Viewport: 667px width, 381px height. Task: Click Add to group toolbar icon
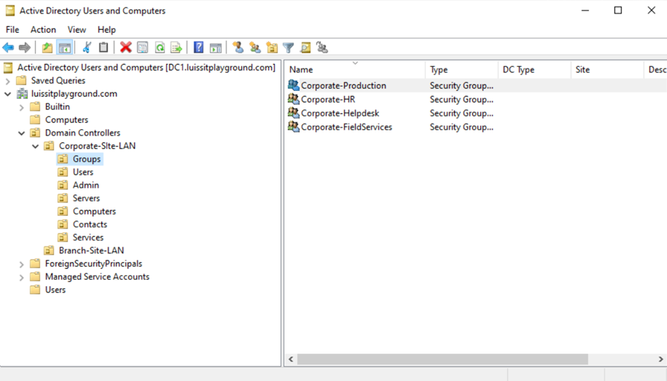click(x=322, y=48)
